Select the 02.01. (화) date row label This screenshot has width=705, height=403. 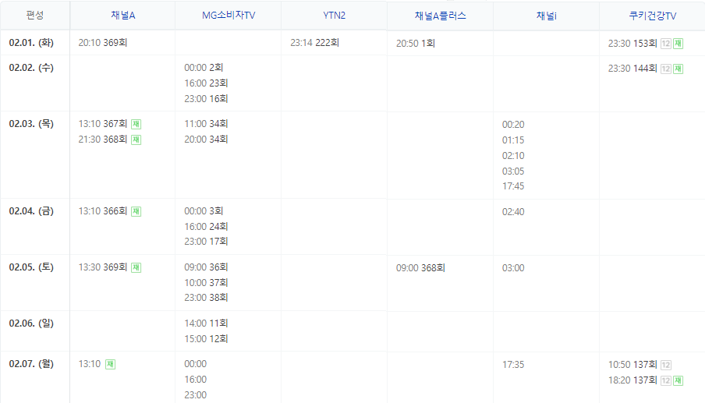coord(31,43)
